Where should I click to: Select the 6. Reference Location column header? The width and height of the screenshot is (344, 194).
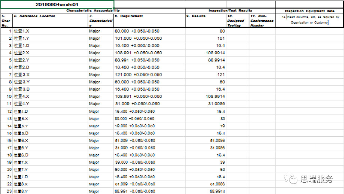(50, 21)
